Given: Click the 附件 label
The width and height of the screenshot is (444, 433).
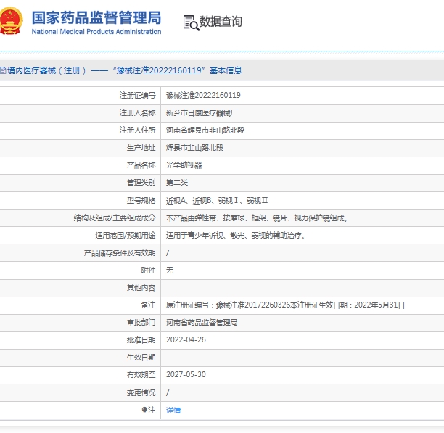Looking at the screenshot, I should [x=149, y=271].
